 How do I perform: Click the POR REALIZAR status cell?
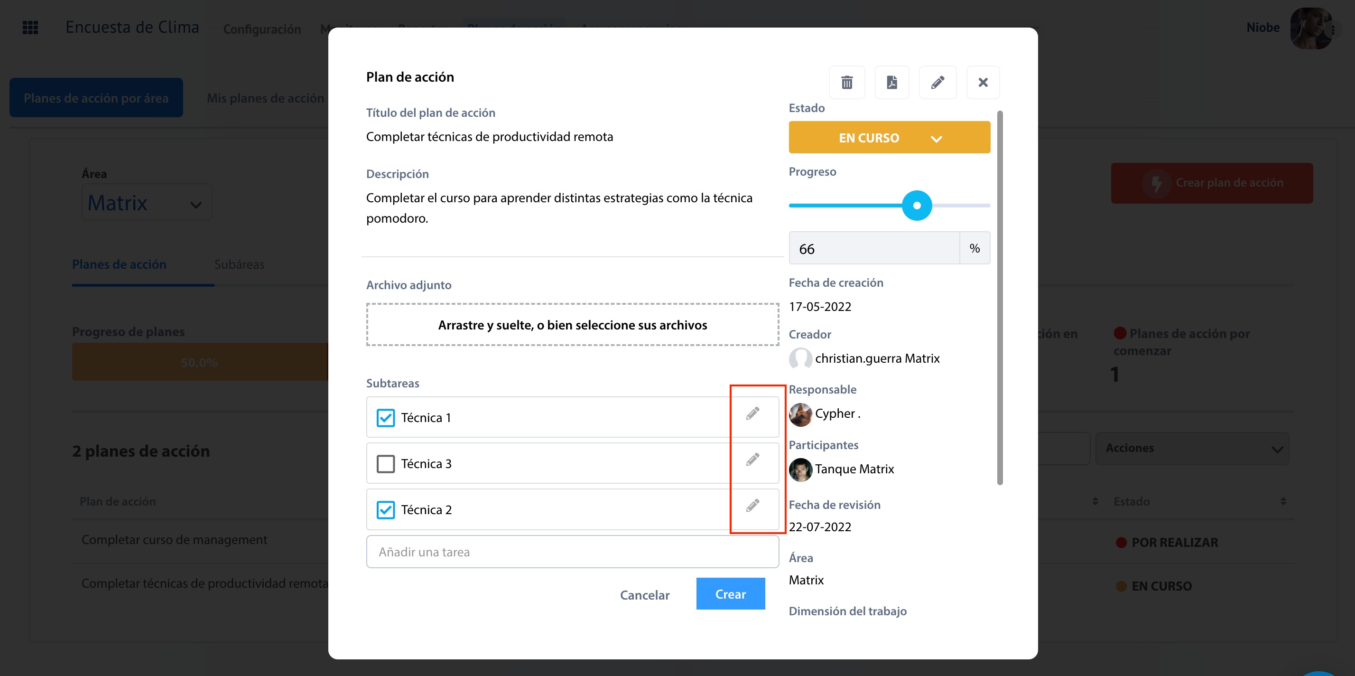pyautogui.click(x=1167, y=542)
